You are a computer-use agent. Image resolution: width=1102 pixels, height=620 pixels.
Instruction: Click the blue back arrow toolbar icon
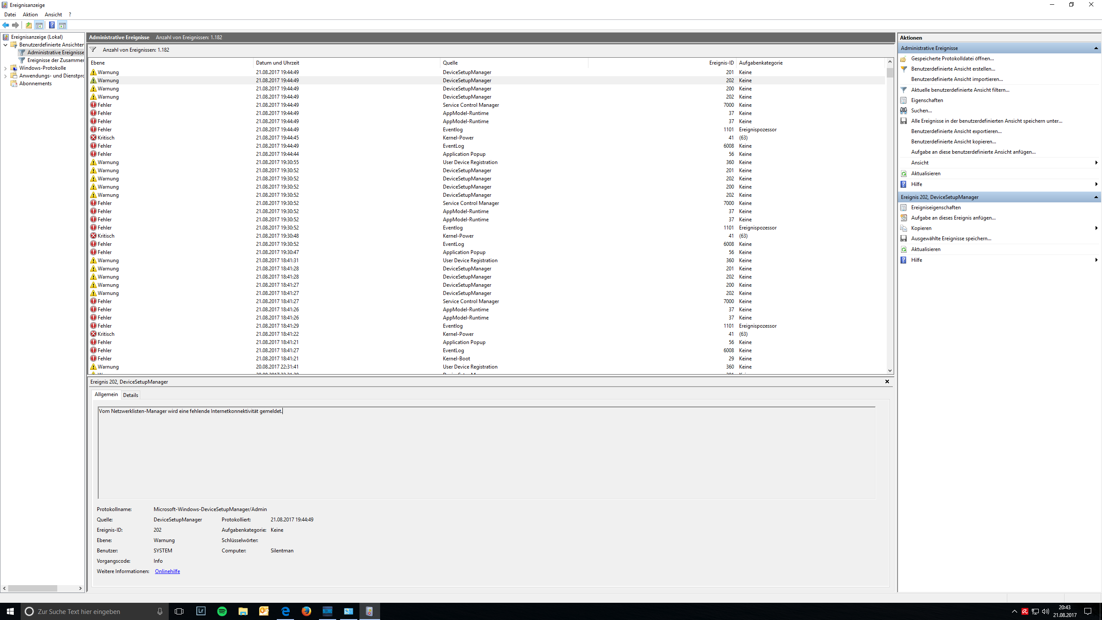[x=6, y=25]
